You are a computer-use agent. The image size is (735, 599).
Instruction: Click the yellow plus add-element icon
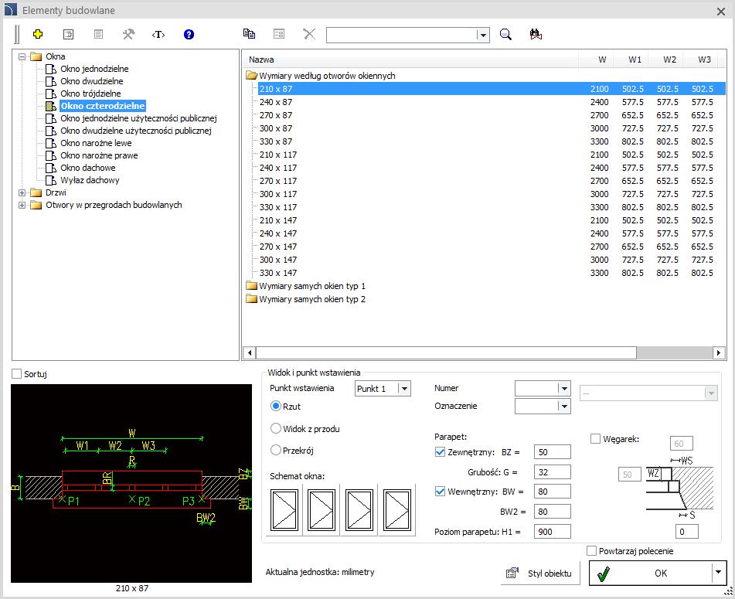coord(38,34)
